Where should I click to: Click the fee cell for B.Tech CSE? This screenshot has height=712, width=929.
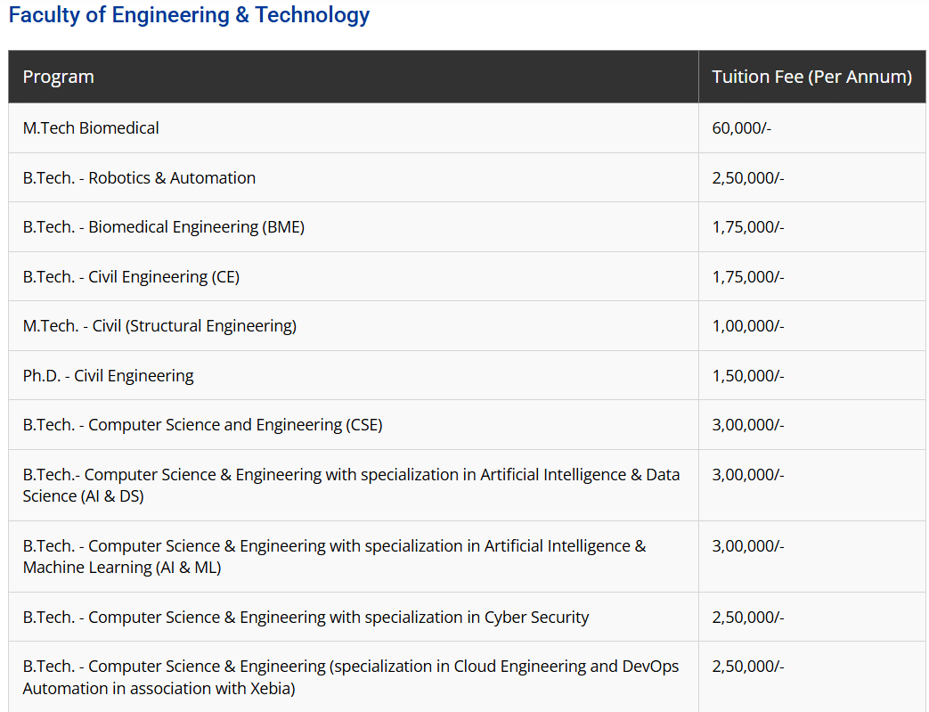pos(747,425)
